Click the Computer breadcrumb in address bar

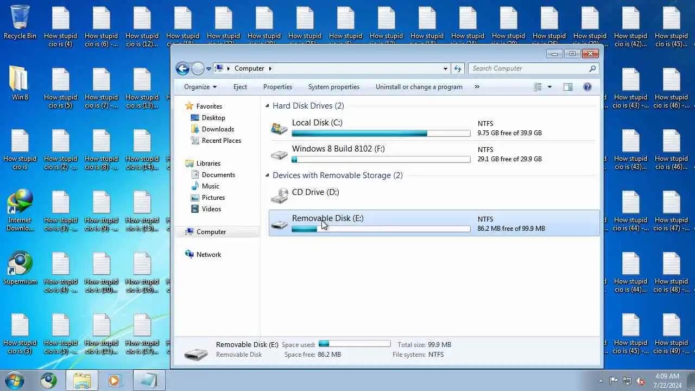tap(249, 68)
